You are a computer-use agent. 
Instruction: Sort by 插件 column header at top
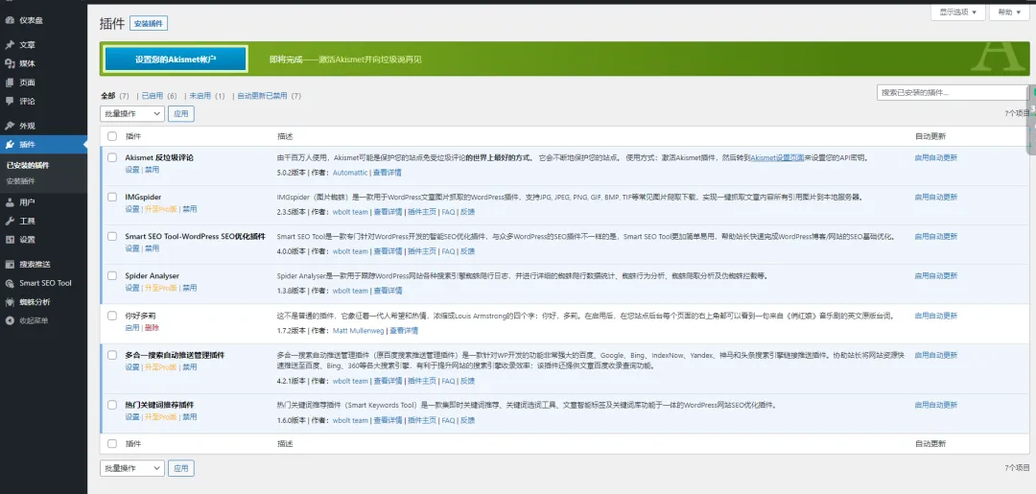(133, 137)
